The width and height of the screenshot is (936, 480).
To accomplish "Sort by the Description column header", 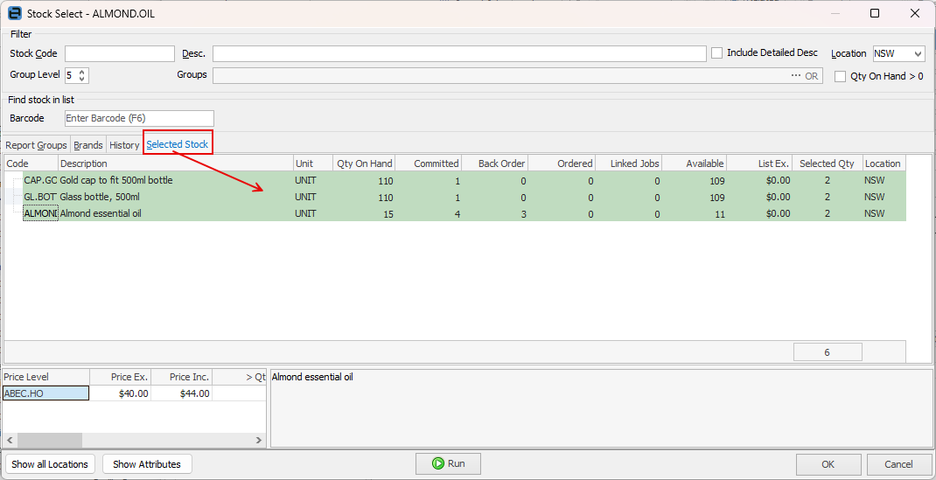I will [176, 163].
